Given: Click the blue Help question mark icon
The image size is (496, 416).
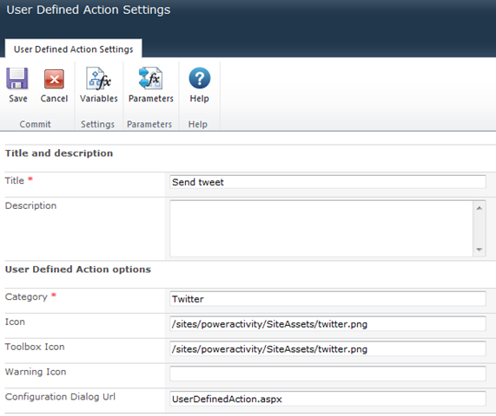Looking at the screenshot, I should (x=199, y=78).
